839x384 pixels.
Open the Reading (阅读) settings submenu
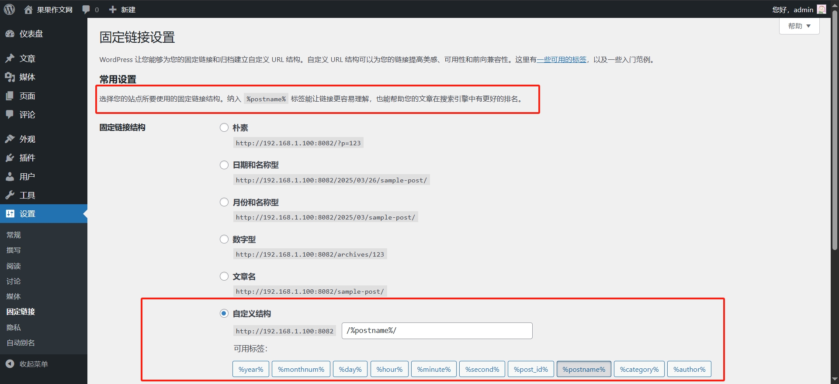click(x=14, y=266)
